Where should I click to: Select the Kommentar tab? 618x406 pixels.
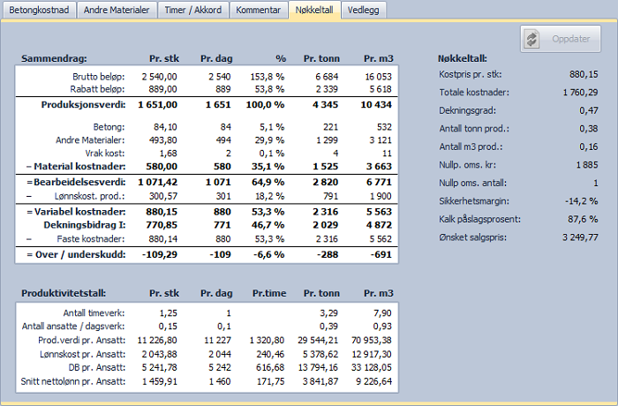(x=258, y=10)
